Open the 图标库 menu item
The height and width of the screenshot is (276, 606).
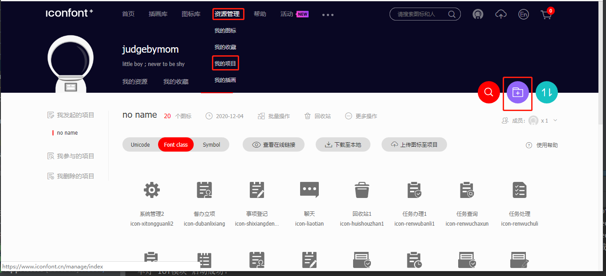click(x=191, y=14)
